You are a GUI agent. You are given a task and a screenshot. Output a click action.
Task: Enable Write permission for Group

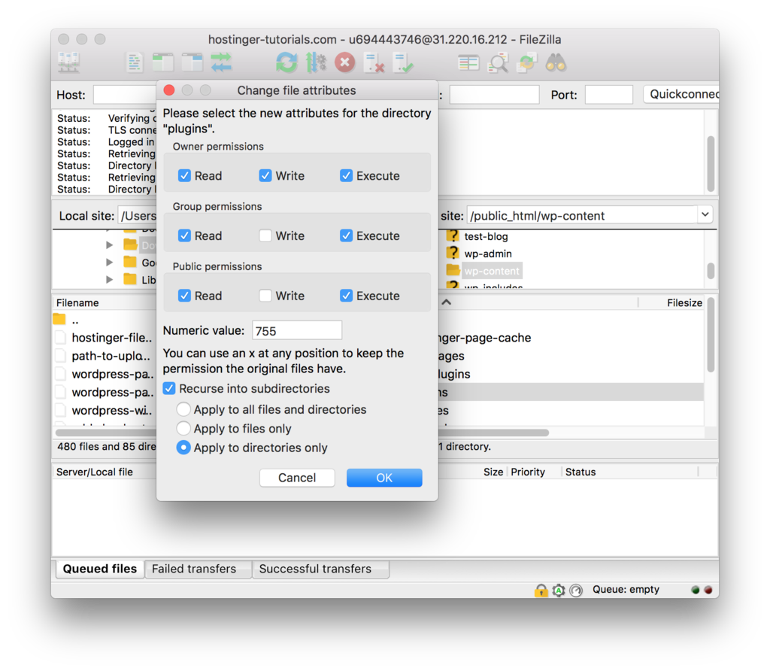point(265,235)
